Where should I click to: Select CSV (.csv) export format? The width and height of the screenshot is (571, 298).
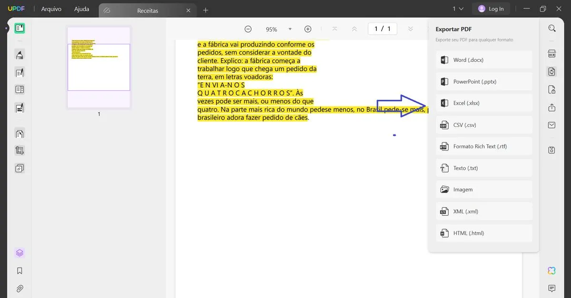pos(483,125)
